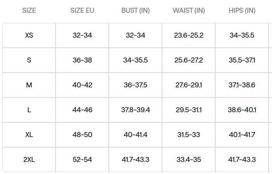Click the EU size 40-42 cell
272x174 pixels.
82,85
